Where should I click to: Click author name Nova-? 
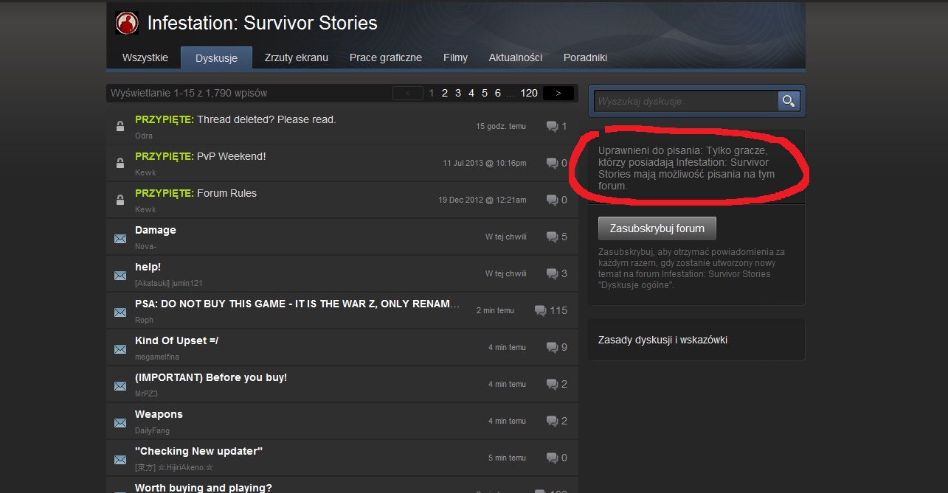click(146, 246)
